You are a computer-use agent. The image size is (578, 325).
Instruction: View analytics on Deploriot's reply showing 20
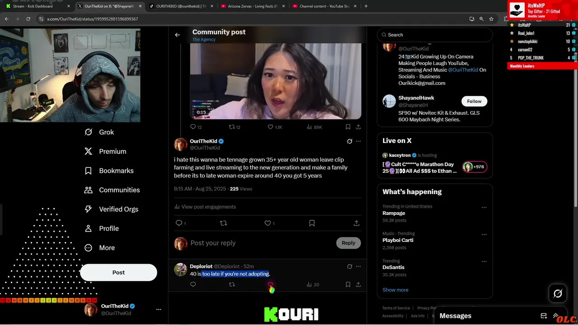(312, 284)
